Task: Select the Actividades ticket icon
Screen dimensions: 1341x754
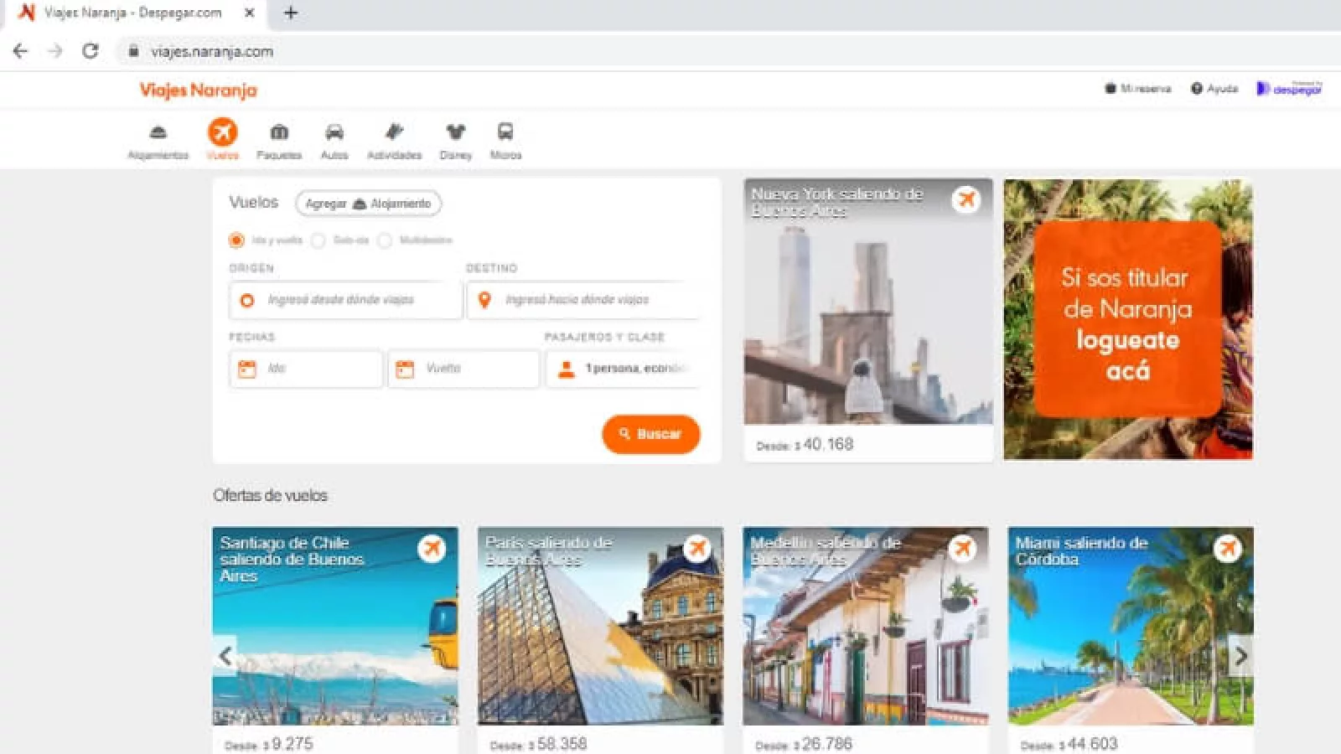Action: point(394,132)
